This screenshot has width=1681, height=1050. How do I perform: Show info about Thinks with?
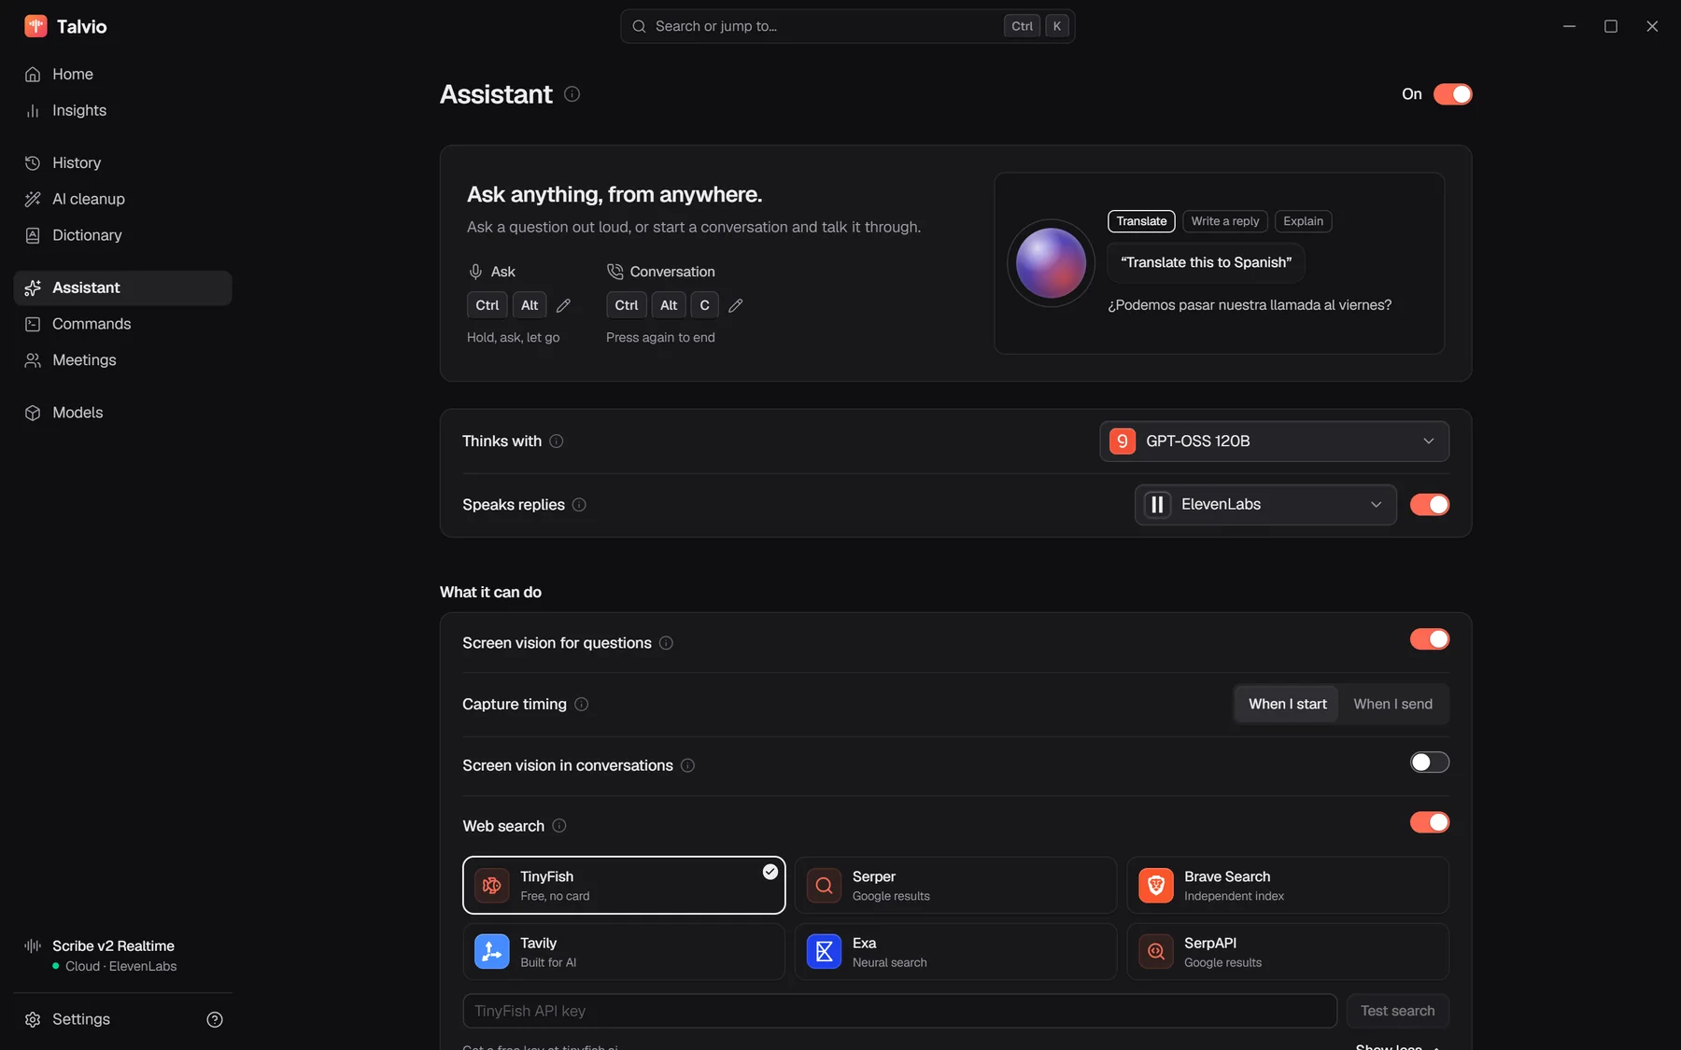coord(557,441)
